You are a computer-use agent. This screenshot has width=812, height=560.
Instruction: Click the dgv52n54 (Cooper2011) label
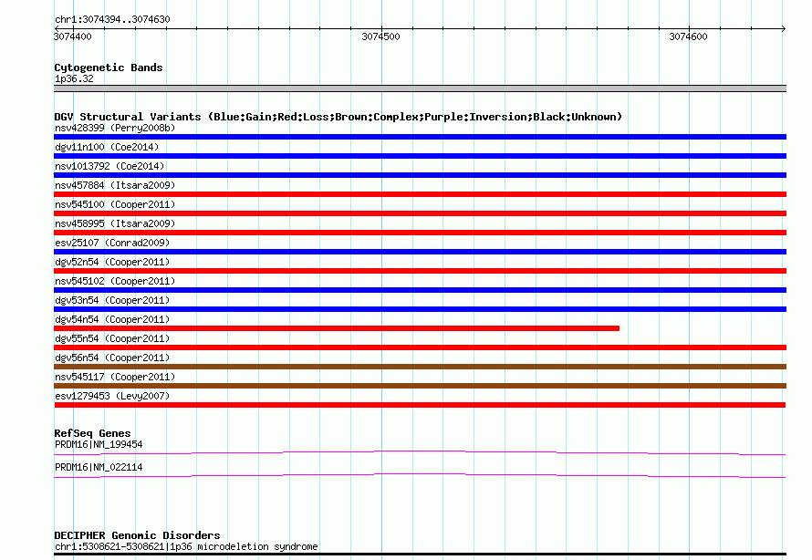(x=112, y=262)
